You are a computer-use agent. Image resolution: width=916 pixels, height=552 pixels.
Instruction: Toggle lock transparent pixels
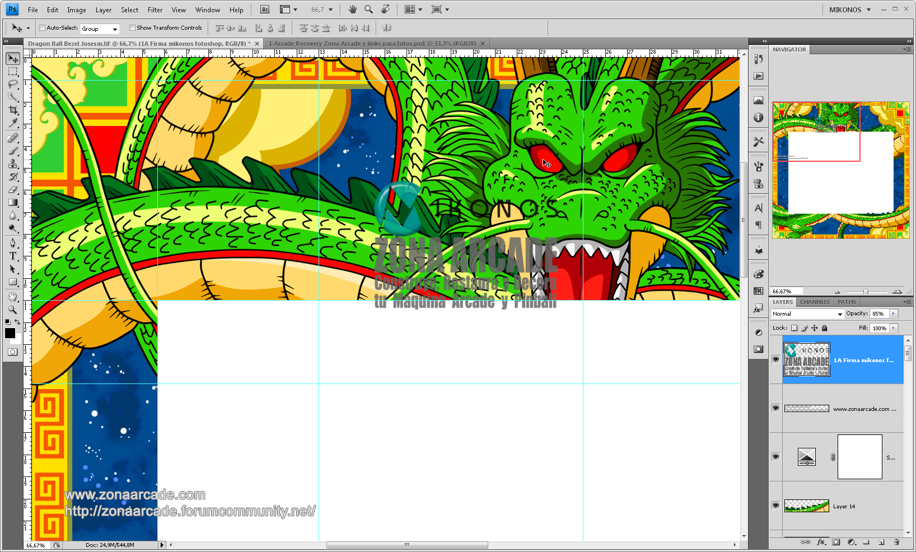[794, 328]
